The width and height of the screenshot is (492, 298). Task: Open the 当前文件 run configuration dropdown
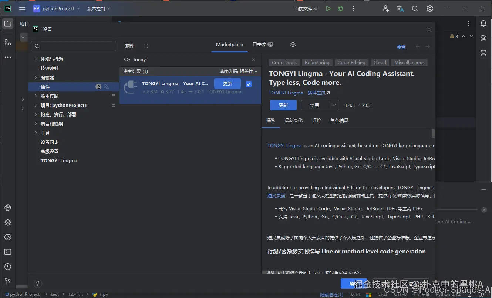306,8
